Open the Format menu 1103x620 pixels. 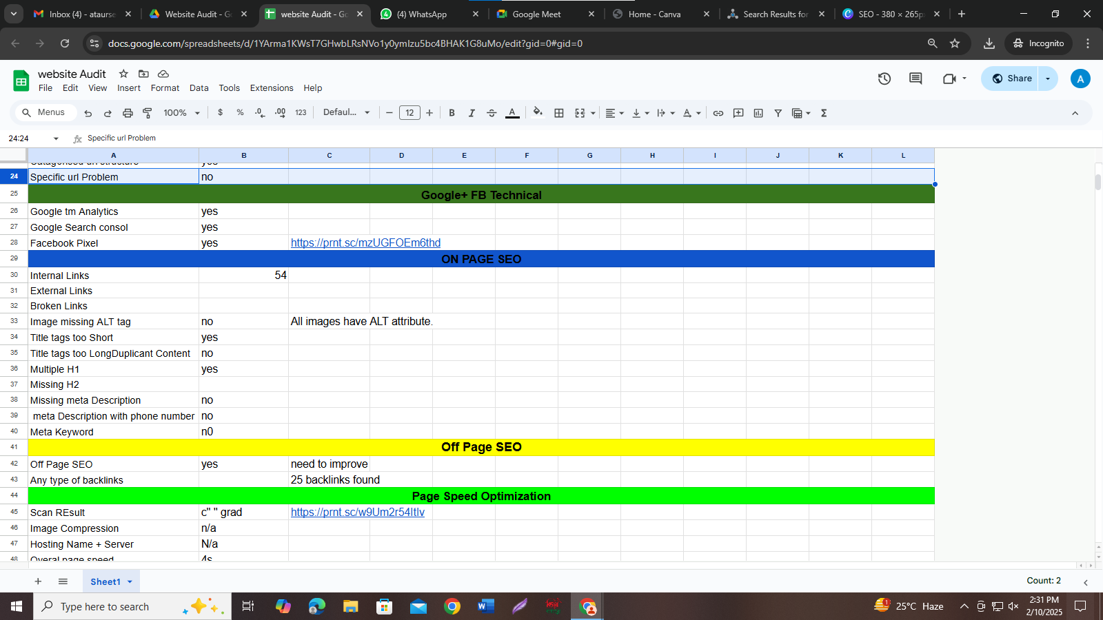click(165, 88)
